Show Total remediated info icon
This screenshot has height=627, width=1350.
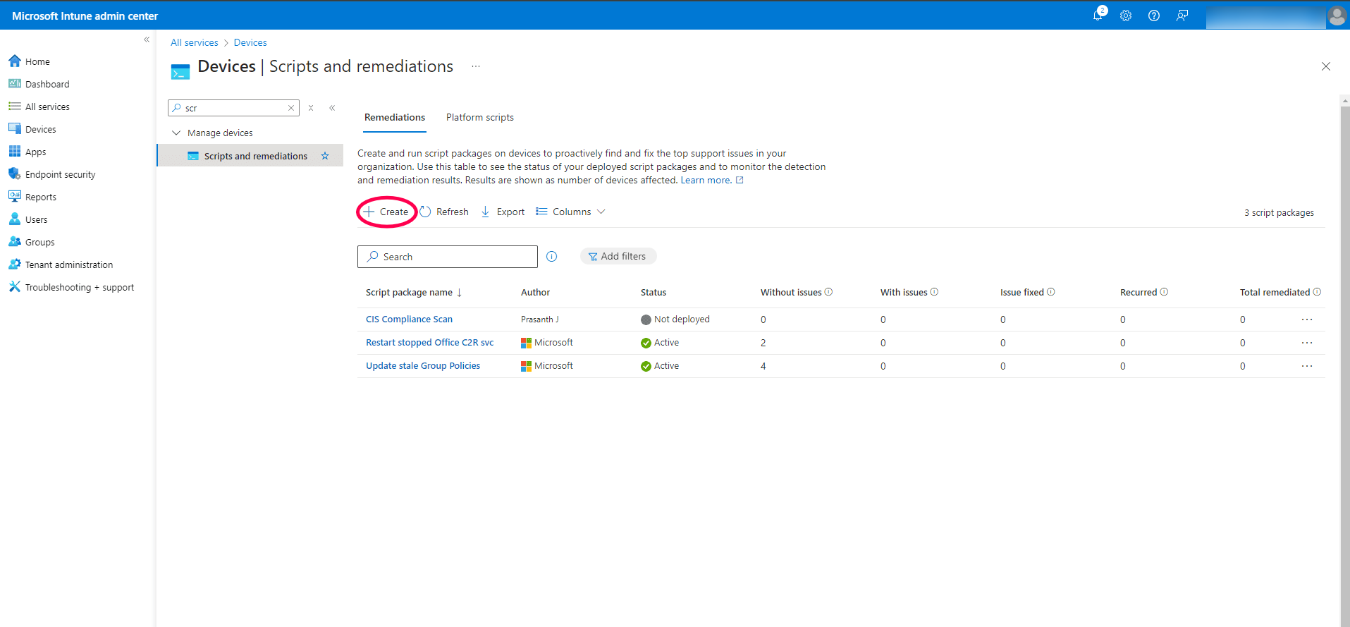coord(1317,292)
